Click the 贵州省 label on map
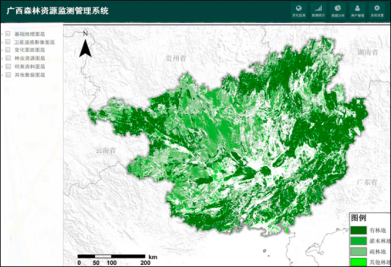391x267 pixels. click(x=175, y=59)
